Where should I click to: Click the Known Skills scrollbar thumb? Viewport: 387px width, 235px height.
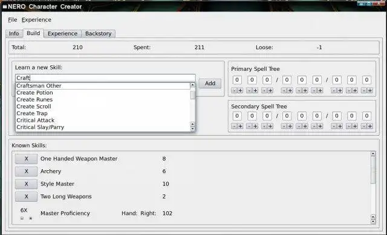pos(373,170)
